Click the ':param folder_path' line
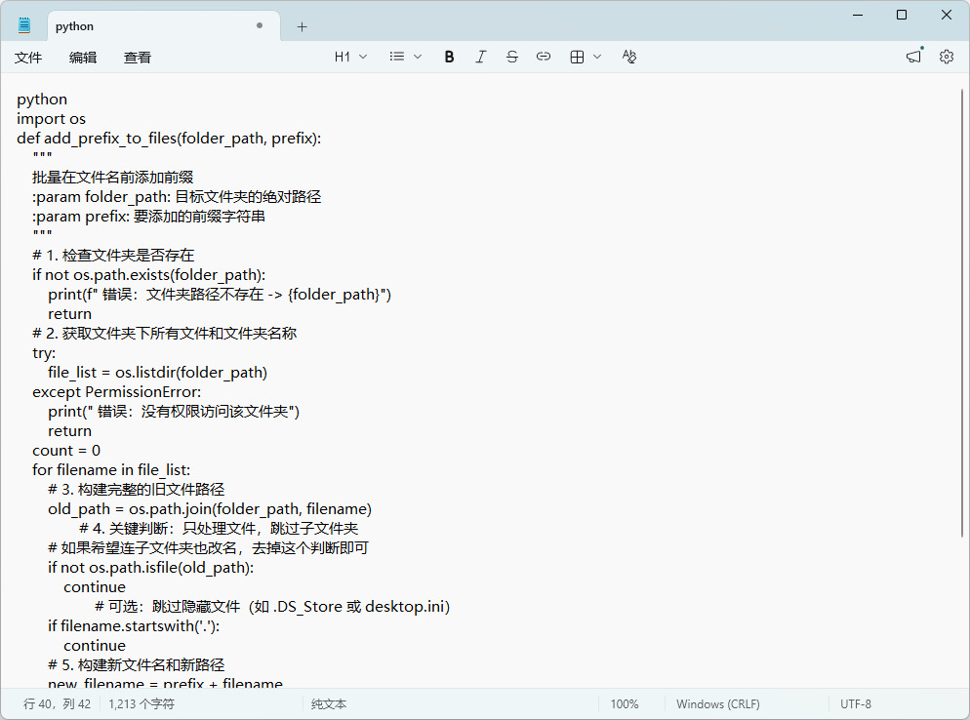This screenshot has width=970, height=720. (x=177, y=197)
